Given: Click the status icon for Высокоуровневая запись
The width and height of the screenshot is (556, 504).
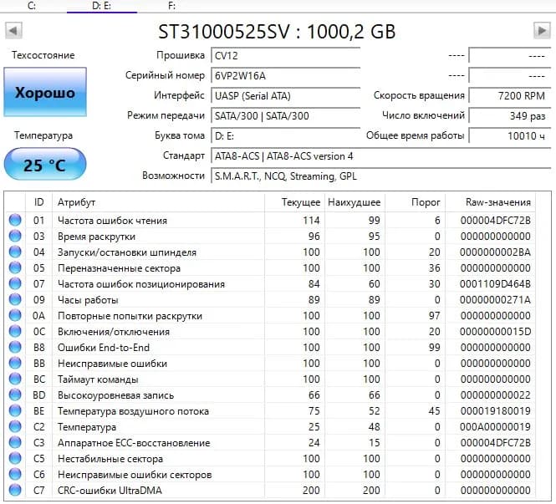Looking at the screenshot, I should 15,395.
